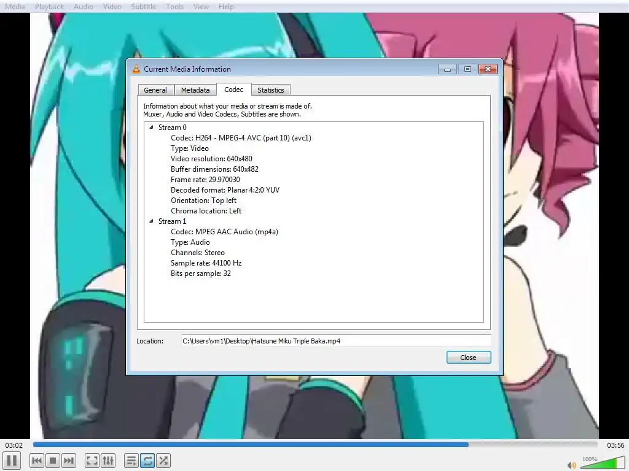This screenshot has height=471, width=629.
Task: Select 'Video resolution: 640x480' row
Action: [211, 159]
